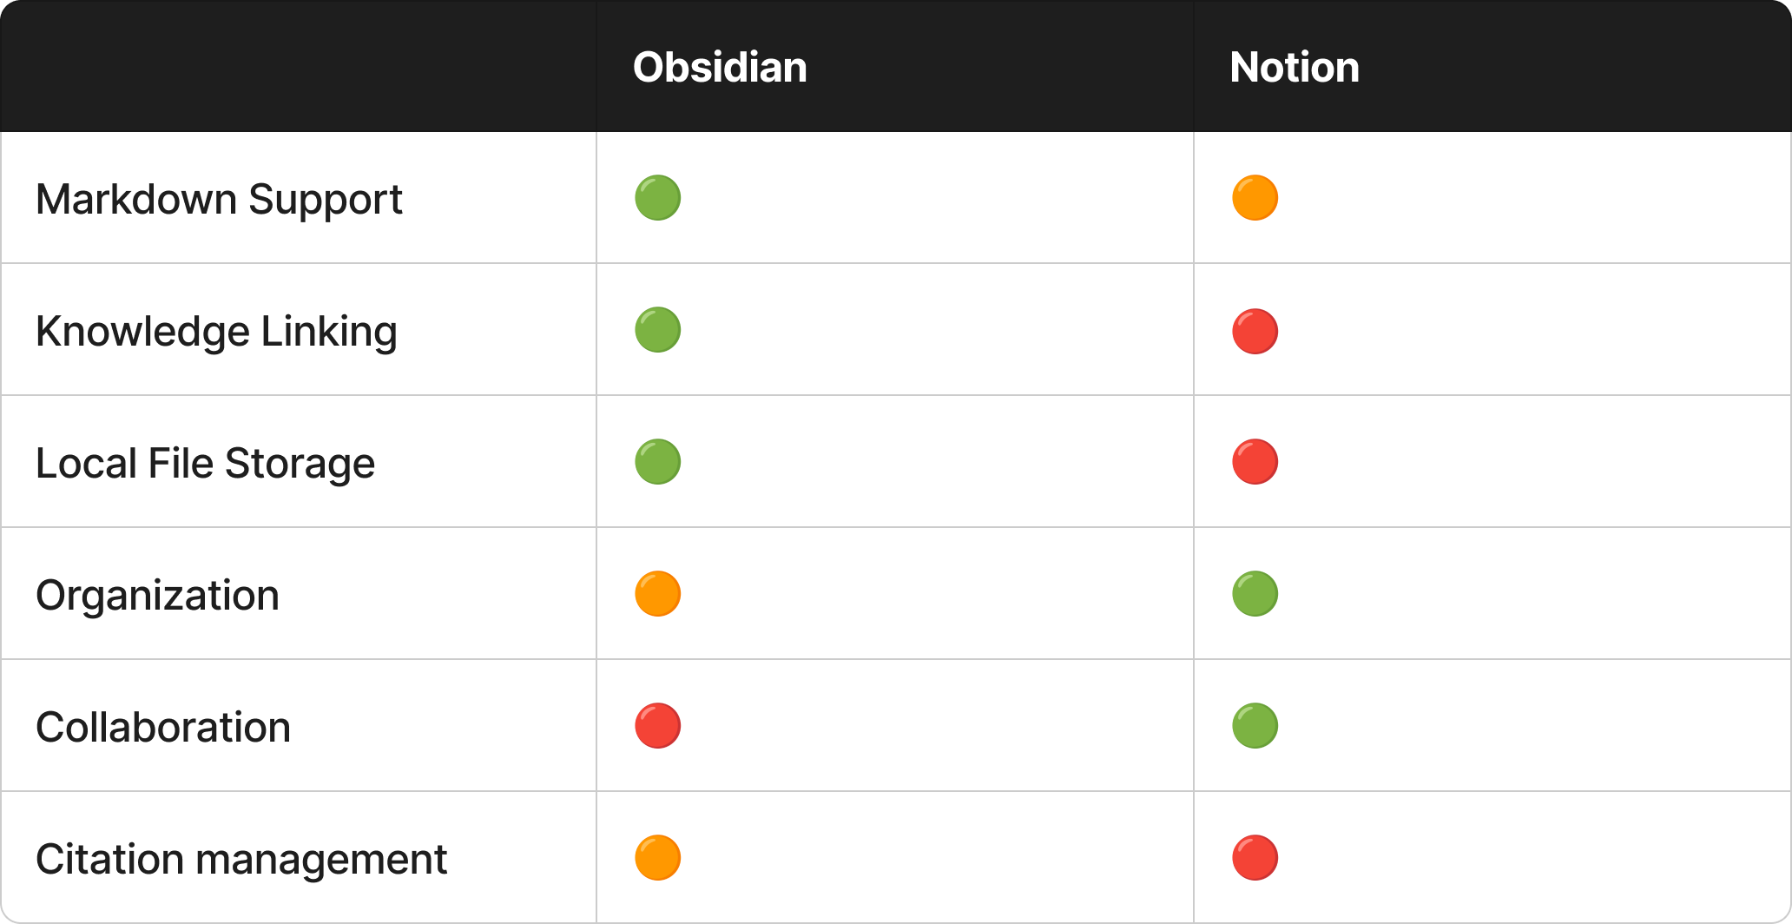Click Obsidian's orange Citation management dot

[657, 858]
